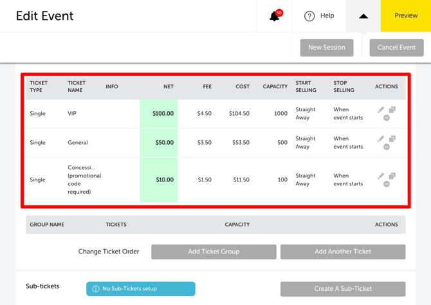Click the Sub-tickets section label
Image resolution: width=431 pixels, height=305 pixels.
pos(42,286)
